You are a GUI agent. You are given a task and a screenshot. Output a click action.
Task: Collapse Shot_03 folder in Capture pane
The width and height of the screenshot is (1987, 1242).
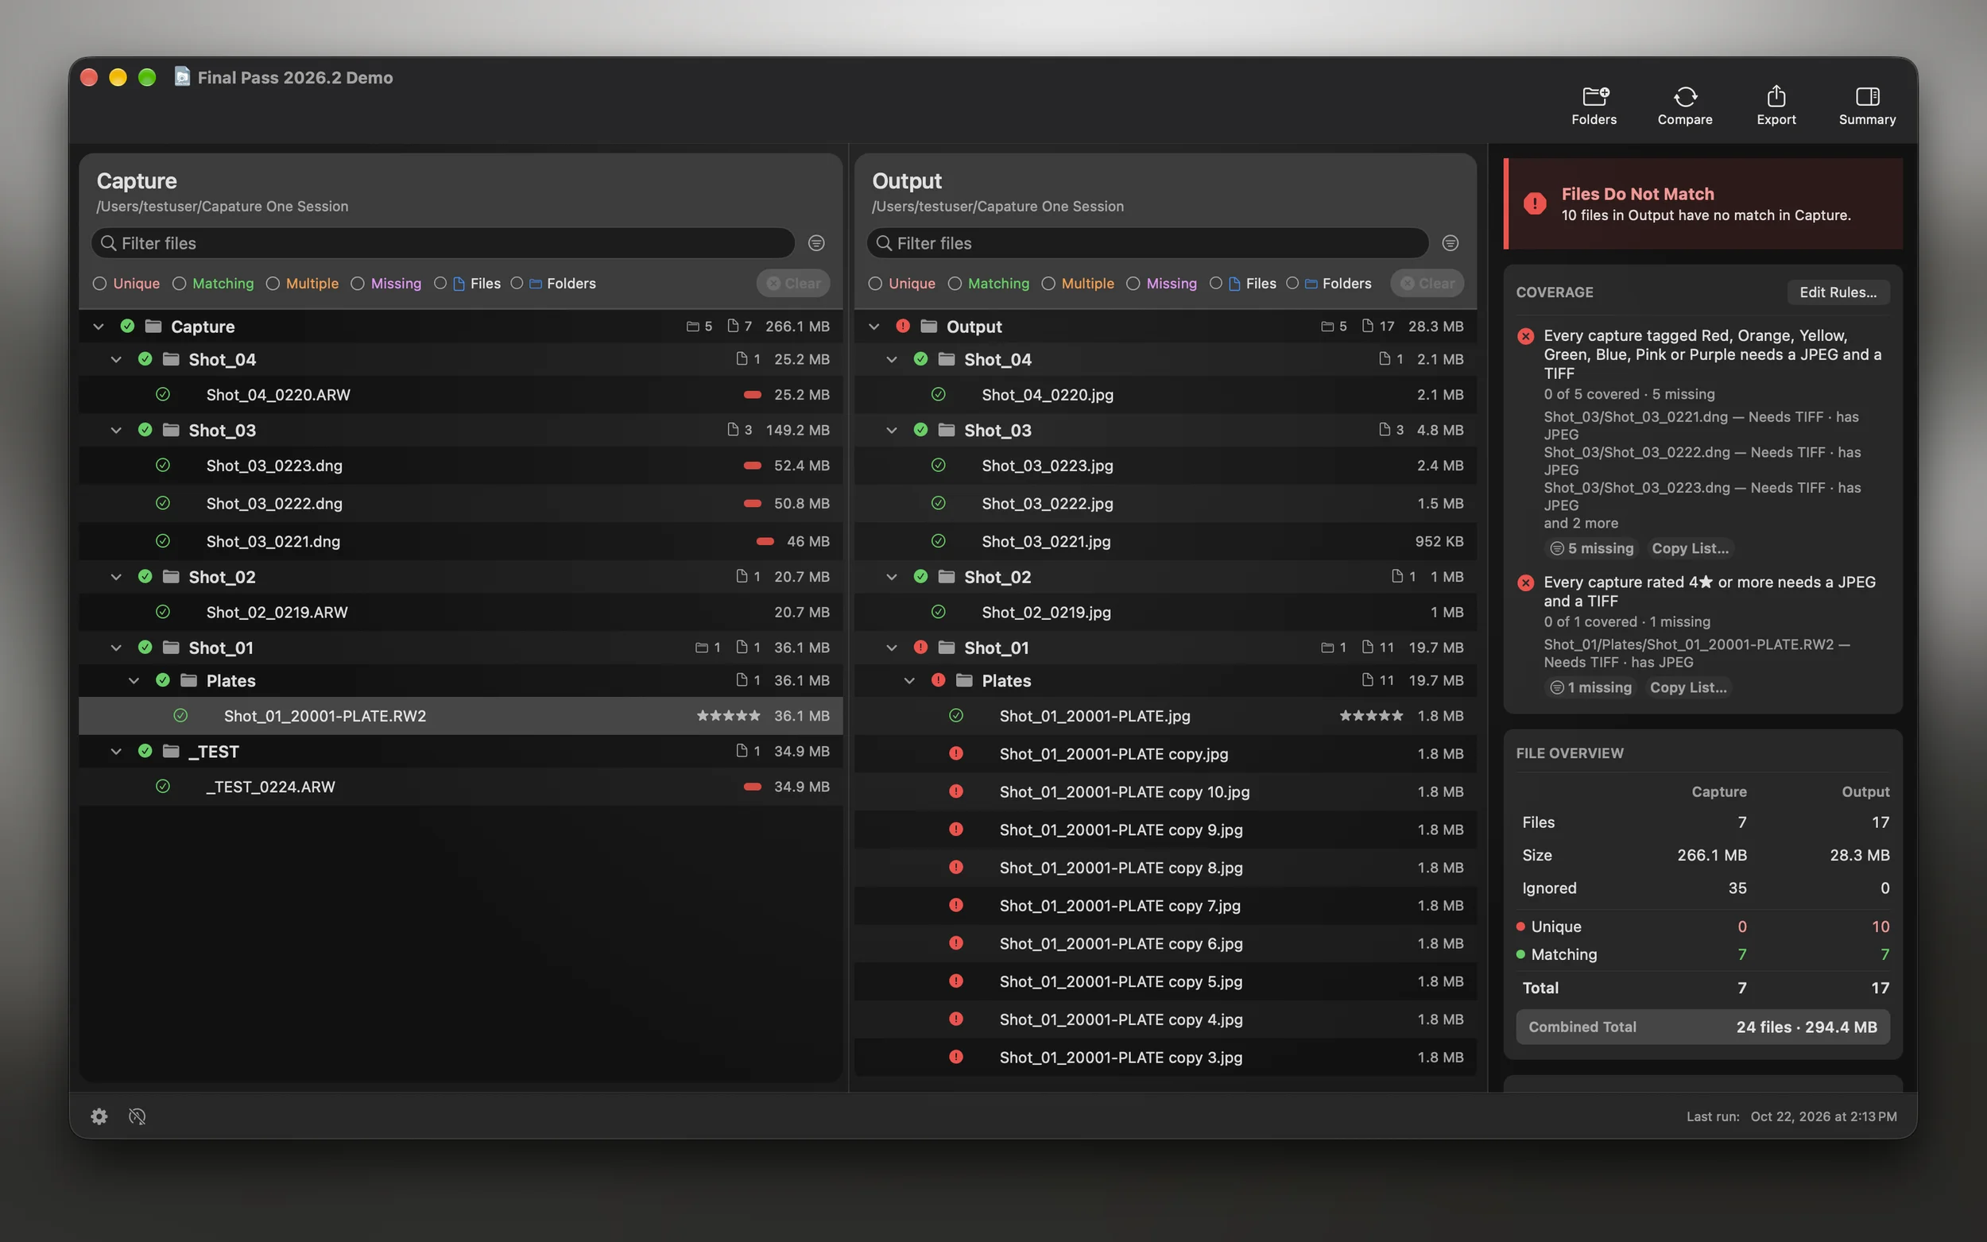coord(116,431)
